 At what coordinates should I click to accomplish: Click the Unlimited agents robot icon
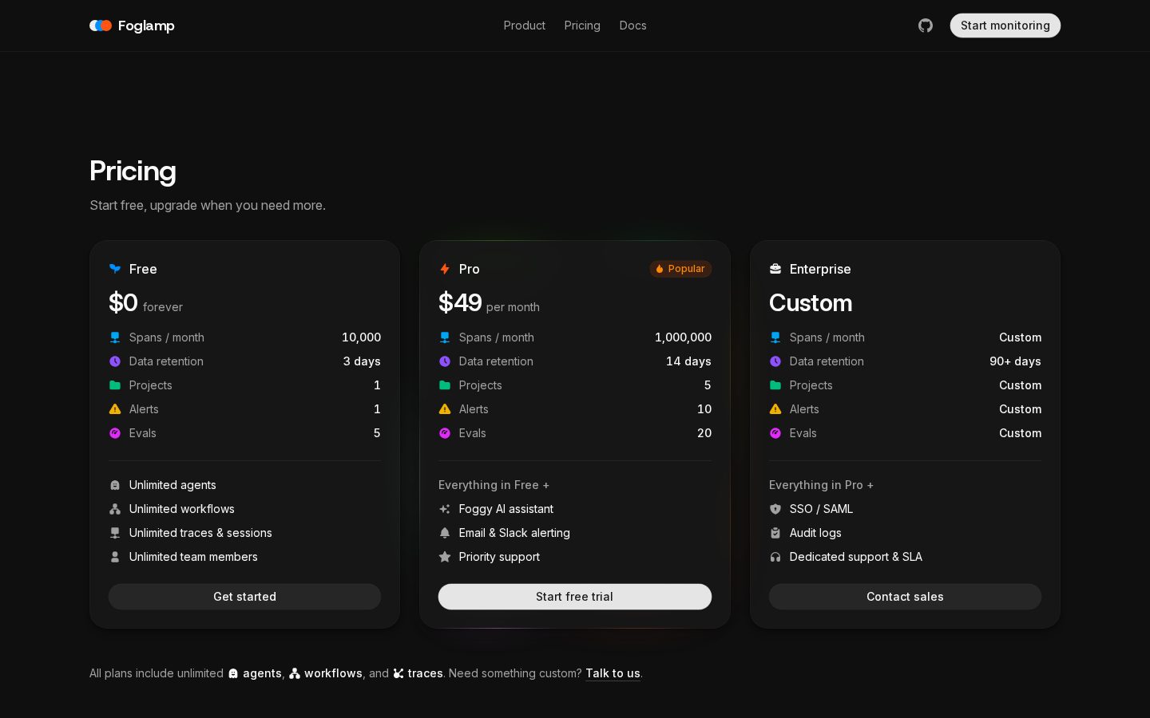[115, 485]
